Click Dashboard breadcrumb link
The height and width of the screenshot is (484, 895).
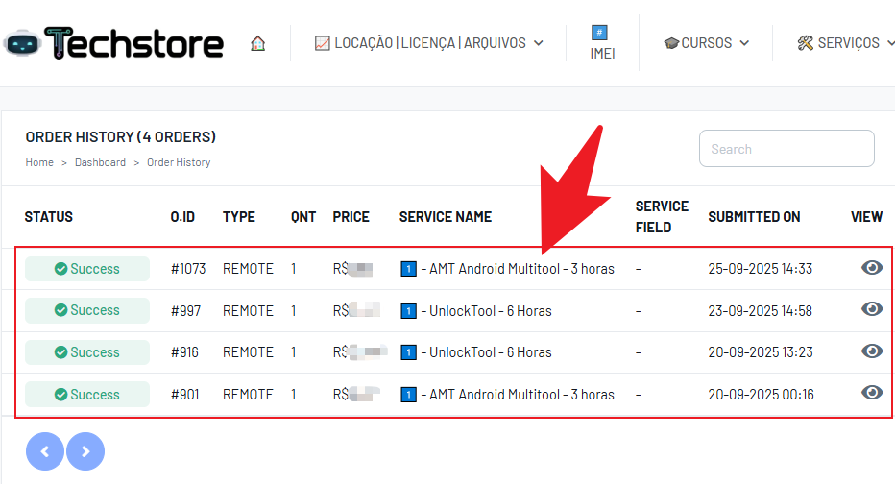click(100, 162)
